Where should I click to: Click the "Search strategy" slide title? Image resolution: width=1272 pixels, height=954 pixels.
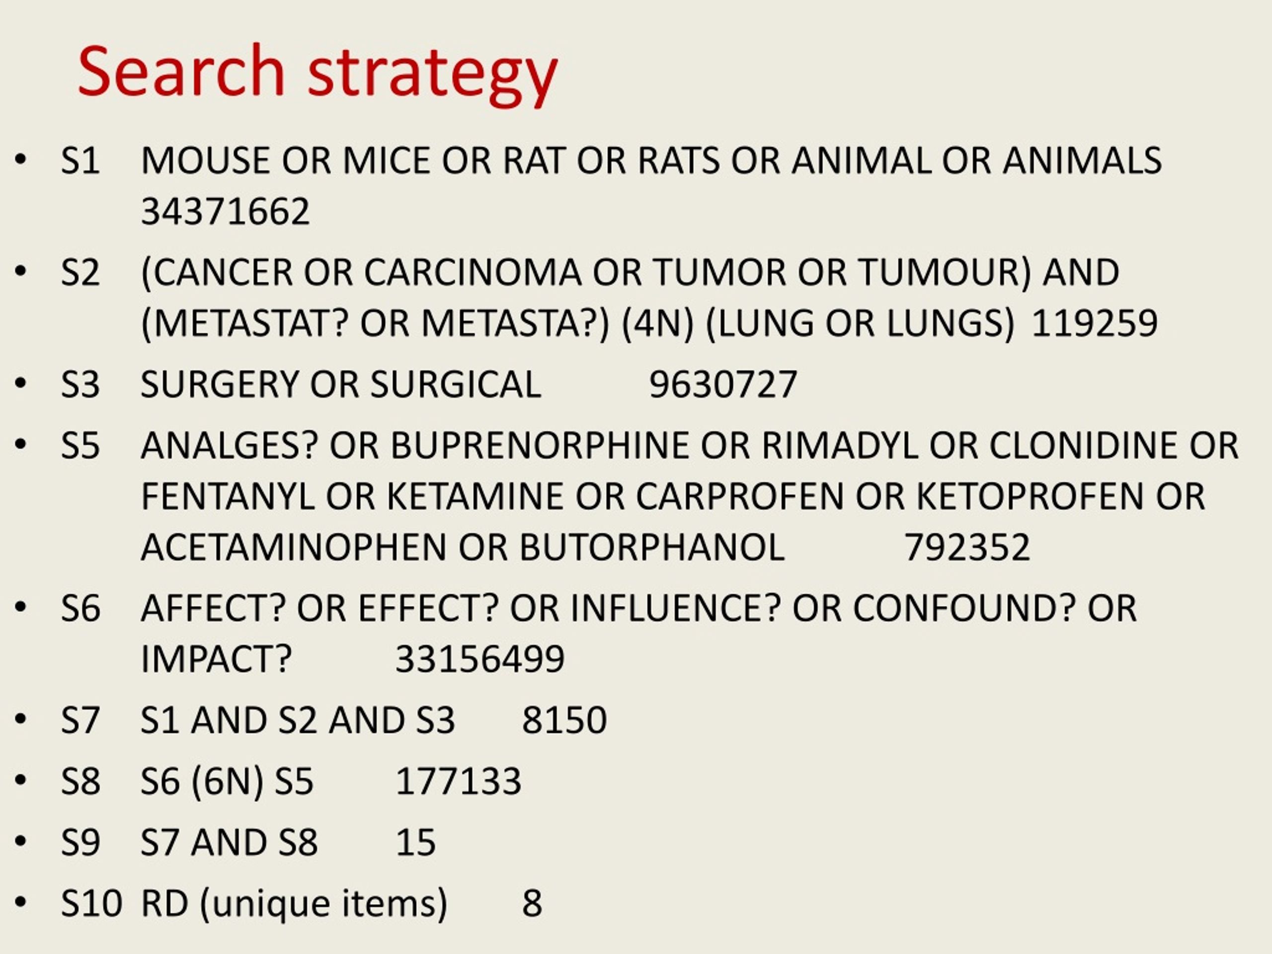318,73
